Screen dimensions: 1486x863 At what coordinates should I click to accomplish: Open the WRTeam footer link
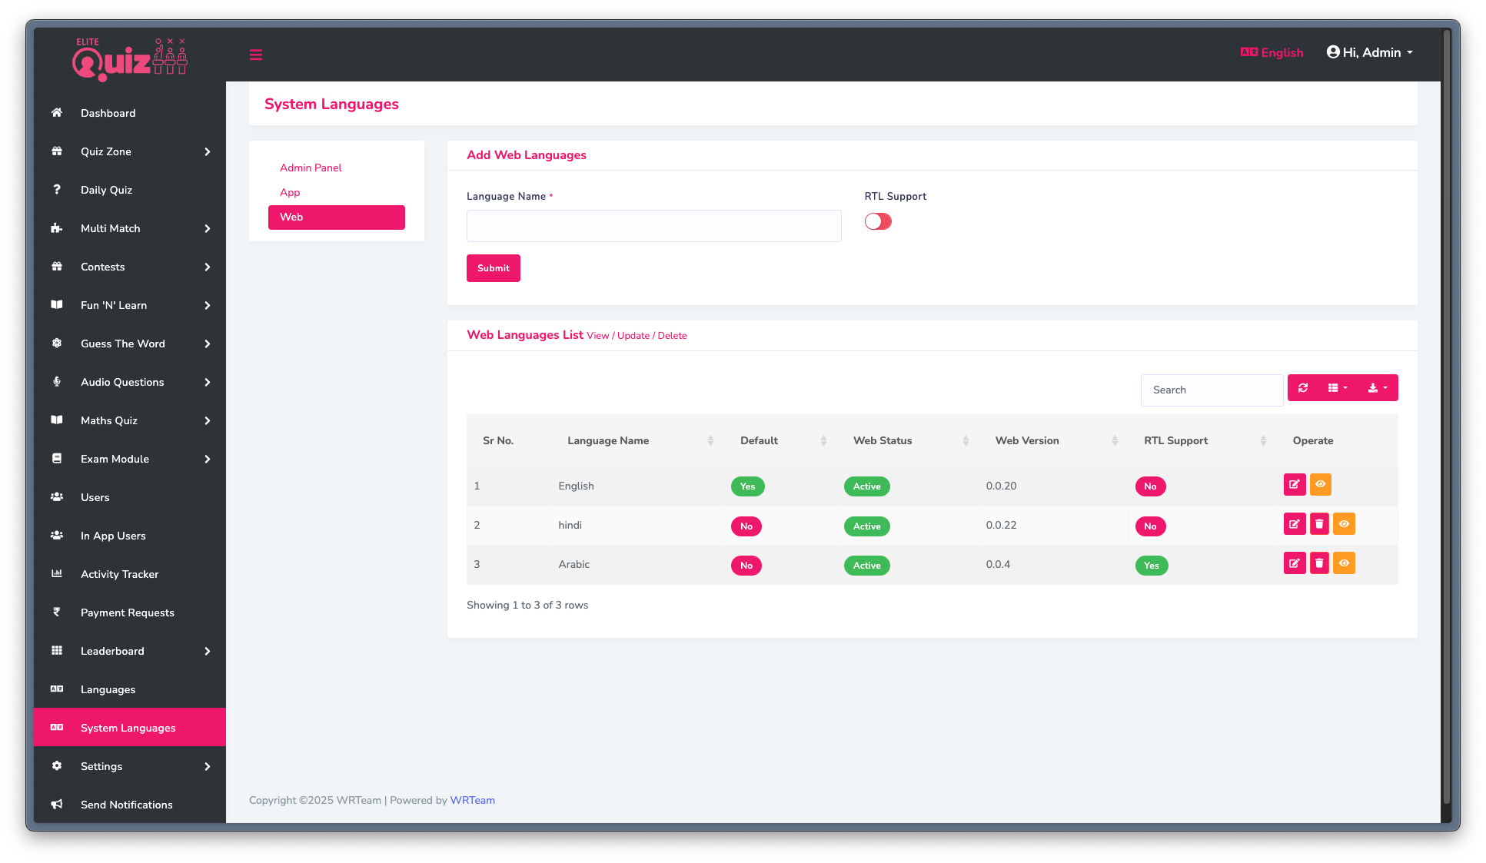point(472,800)
